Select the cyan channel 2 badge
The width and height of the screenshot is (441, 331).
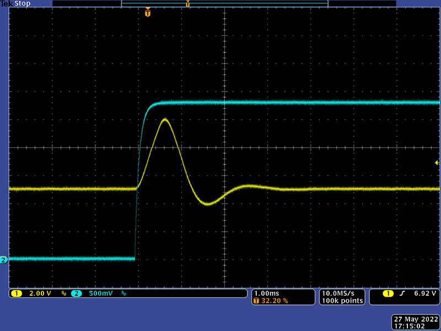tap(77, 293)
